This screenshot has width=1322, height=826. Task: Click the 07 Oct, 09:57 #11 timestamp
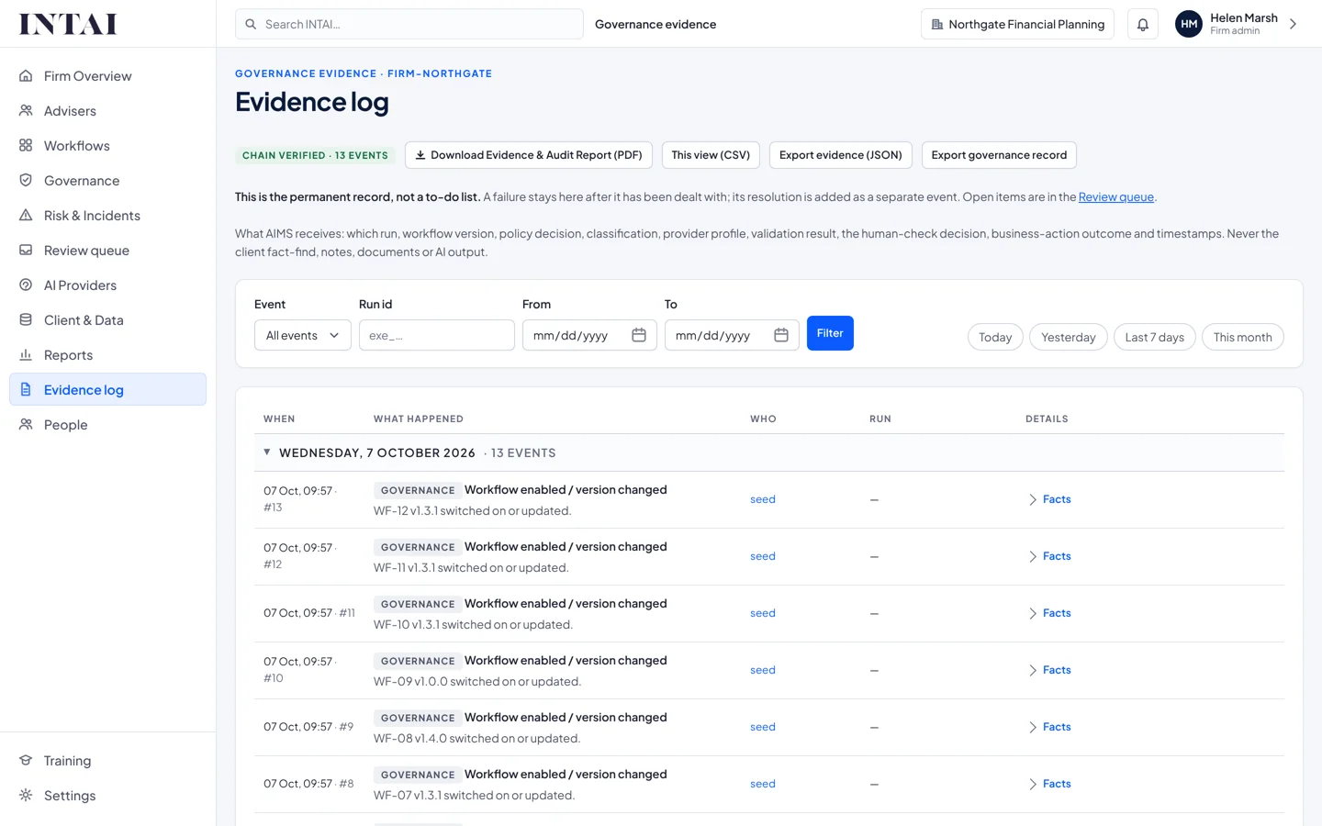[309, 613]
